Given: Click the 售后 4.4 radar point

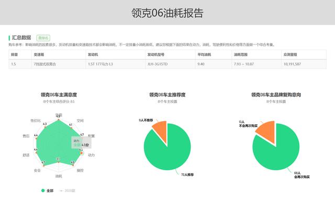Looking at the screenshot, I should [36, 138].
